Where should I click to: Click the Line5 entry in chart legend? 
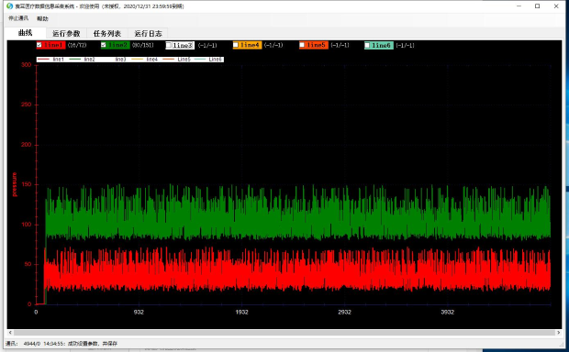(177, 60)
